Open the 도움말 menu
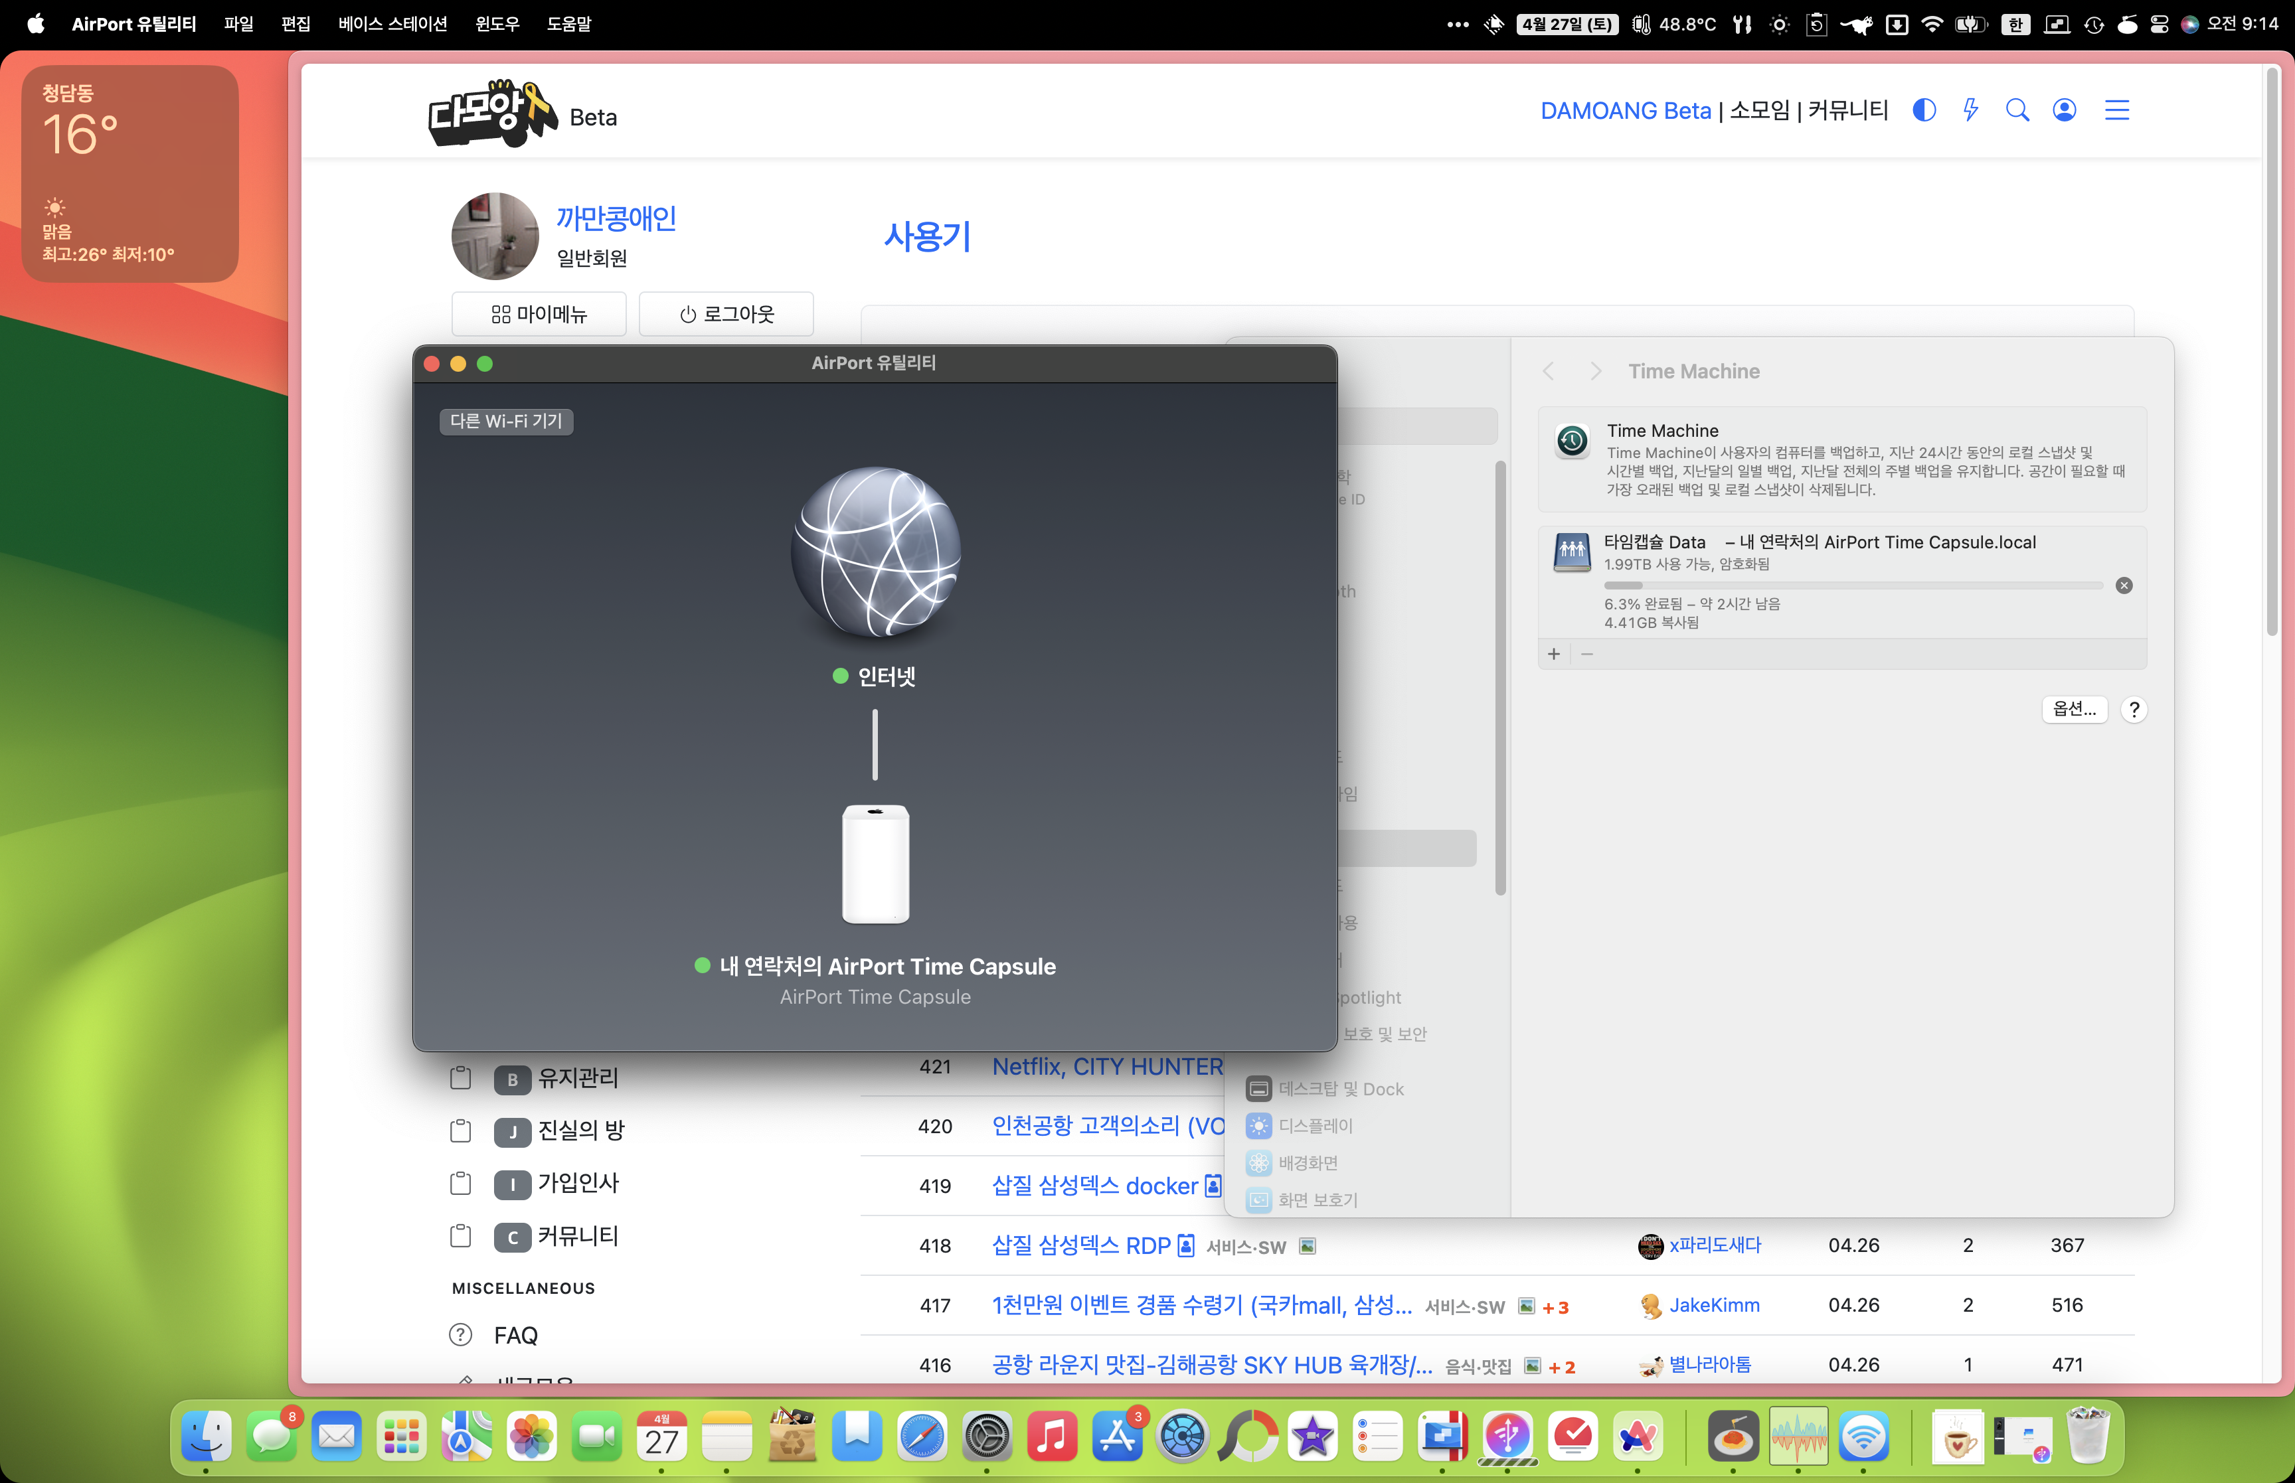Image resolution: width=2295 pixels, height=1483 pixels. coord(569,24)
